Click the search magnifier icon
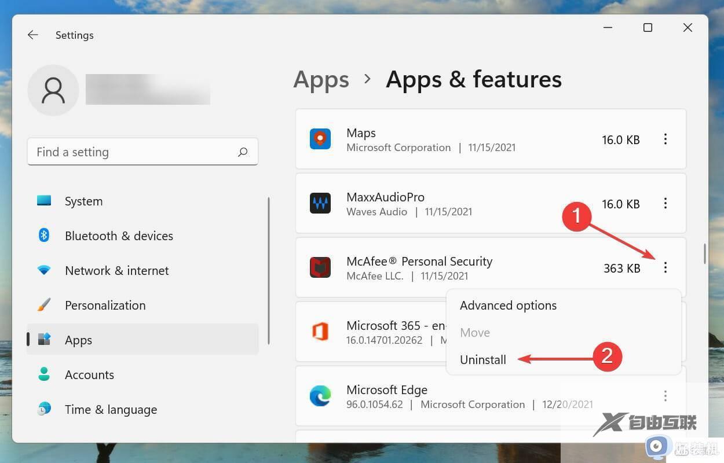Viewport: 724px width, 463px height. (x=243, y=152)
